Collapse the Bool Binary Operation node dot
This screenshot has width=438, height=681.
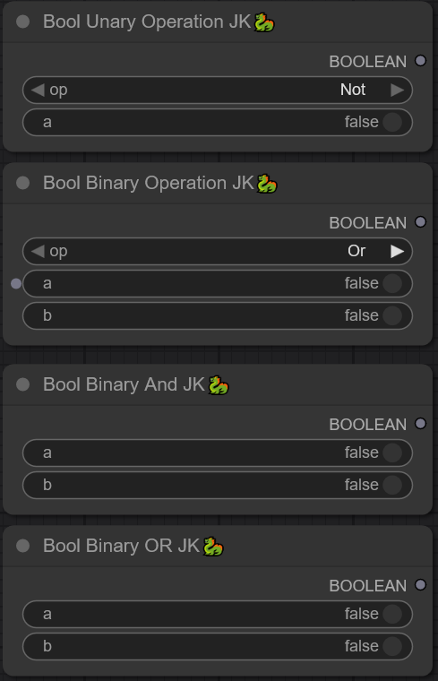click(x=22, y=183)
